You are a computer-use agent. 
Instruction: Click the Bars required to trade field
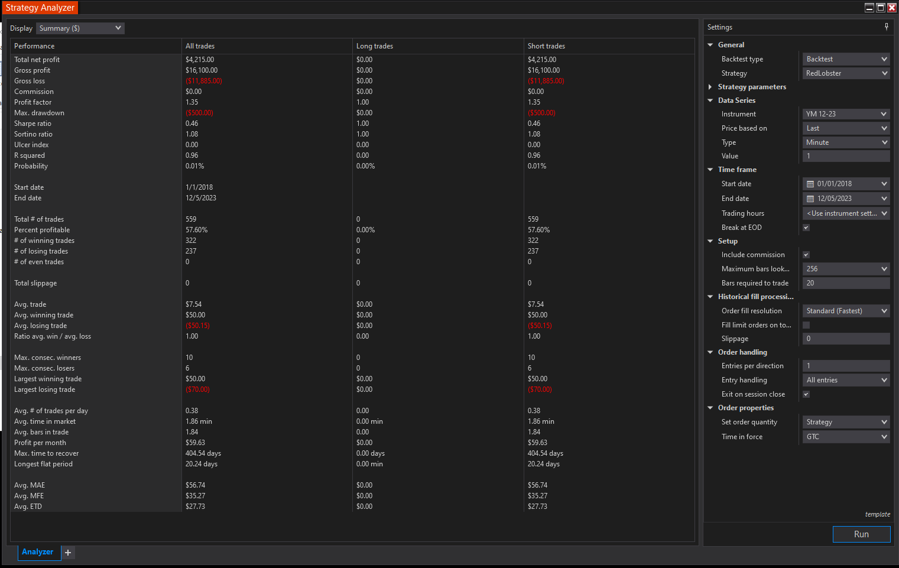tap(846, 283)
